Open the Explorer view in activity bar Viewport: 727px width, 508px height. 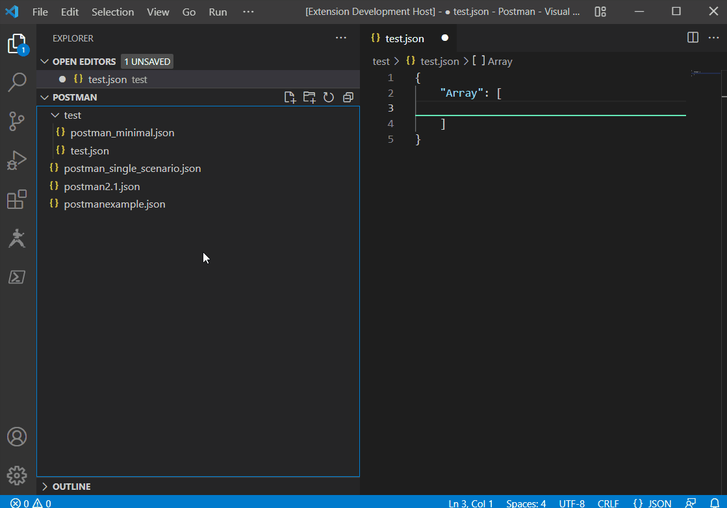(17, 44)
